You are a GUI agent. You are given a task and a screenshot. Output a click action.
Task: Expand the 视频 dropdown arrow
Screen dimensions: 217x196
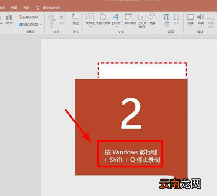[x=191, y=27]
